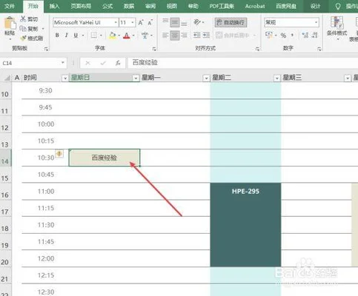Click the Select All corner triangle
The image size is (358, 296).
point(7,78)
